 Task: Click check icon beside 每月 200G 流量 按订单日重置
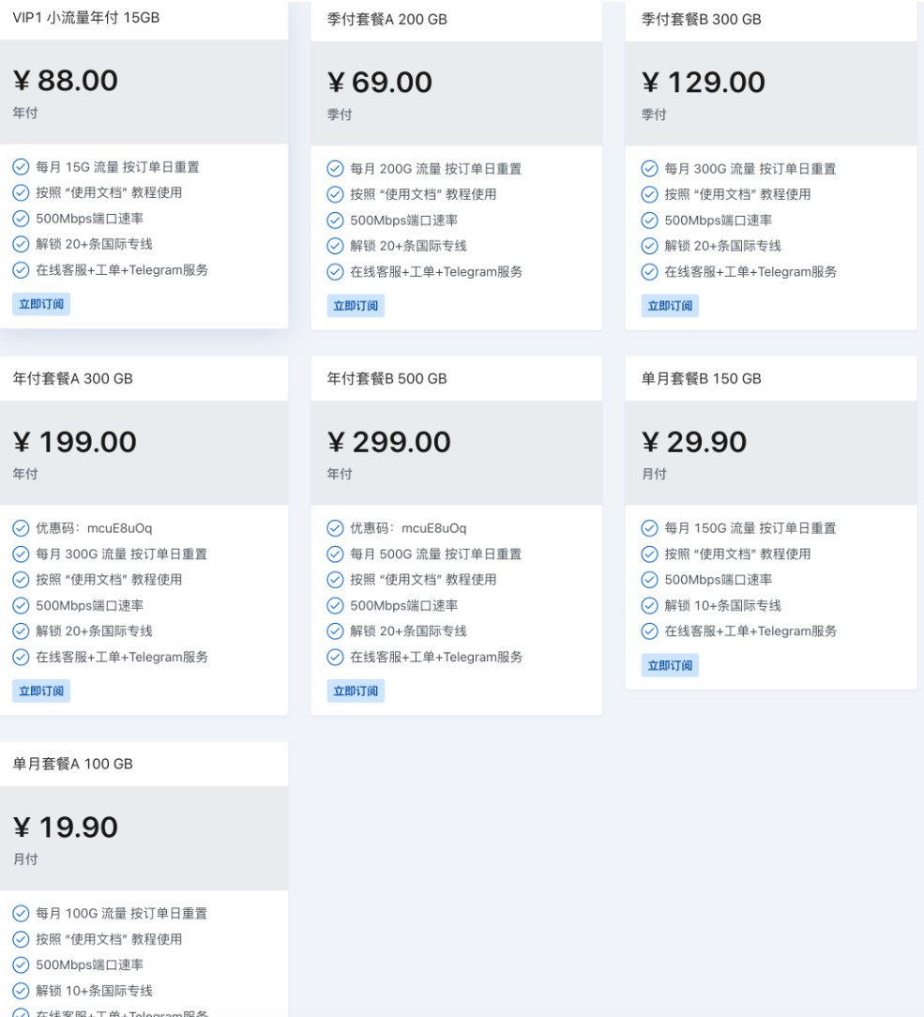(334, 169)
